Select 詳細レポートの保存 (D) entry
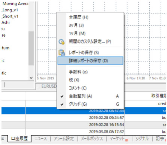 point(90,61)
